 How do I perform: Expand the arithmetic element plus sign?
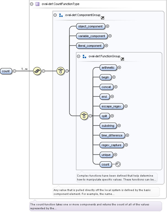pyautogui.click(x=120, y=67)
